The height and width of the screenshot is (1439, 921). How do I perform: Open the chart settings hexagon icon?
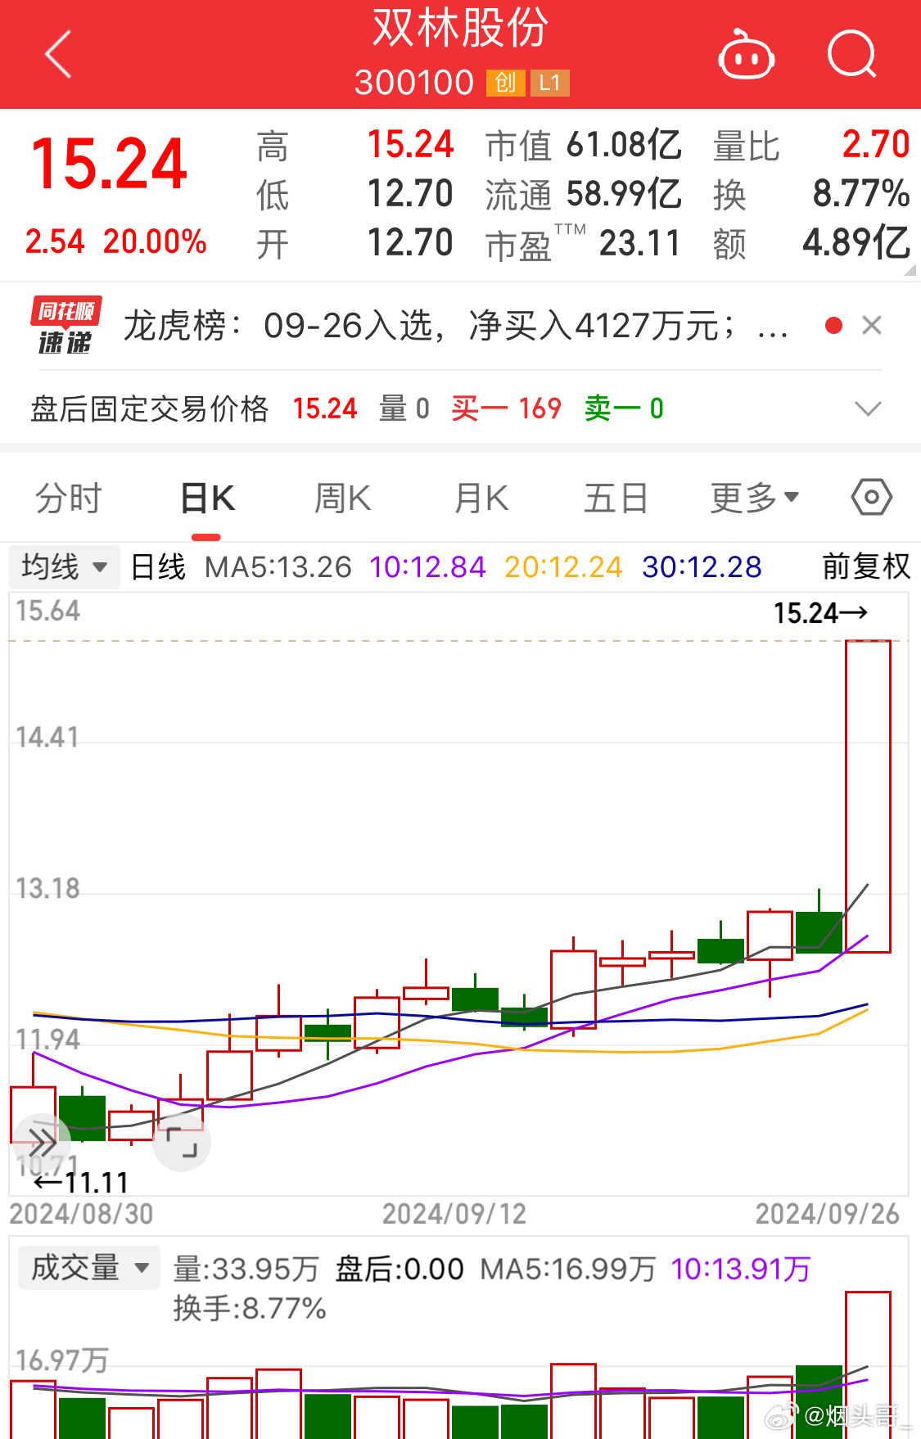pos(871,497)
